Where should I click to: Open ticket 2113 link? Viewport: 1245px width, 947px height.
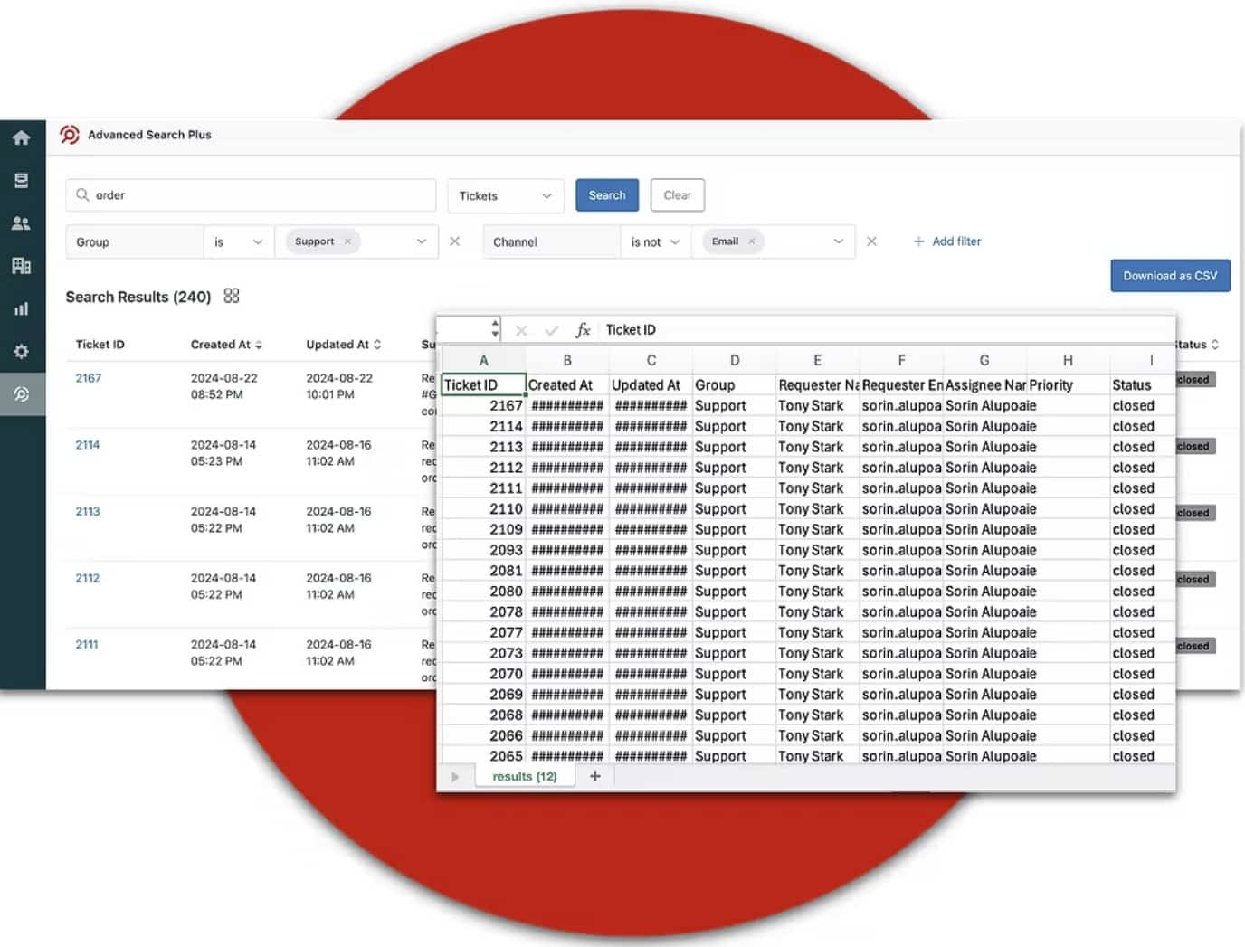[88, 512]
